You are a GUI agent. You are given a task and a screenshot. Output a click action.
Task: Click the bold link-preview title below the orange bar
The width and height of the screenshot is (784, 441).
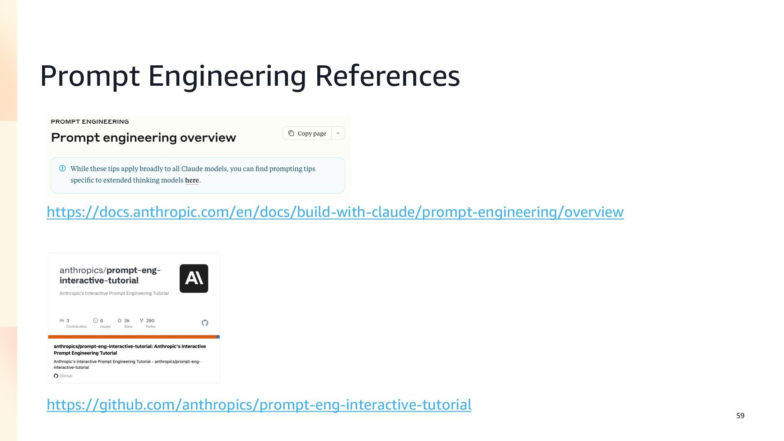click(x=130, y=350)
